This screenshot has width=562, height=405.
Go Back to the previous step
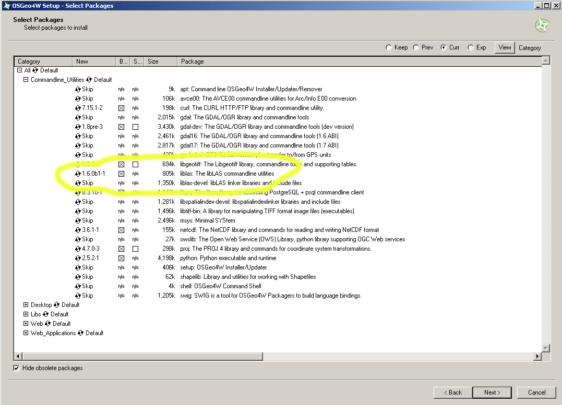point(453,392)
